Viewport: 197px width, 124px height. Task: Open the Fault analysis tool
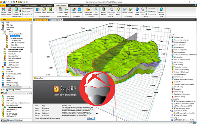(118, 11)
